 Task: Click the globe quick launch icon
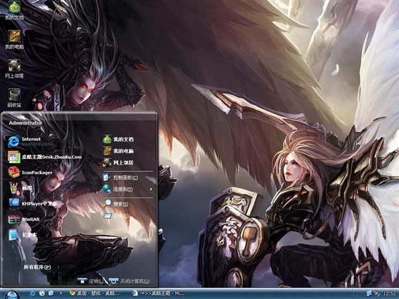(42, 293)
